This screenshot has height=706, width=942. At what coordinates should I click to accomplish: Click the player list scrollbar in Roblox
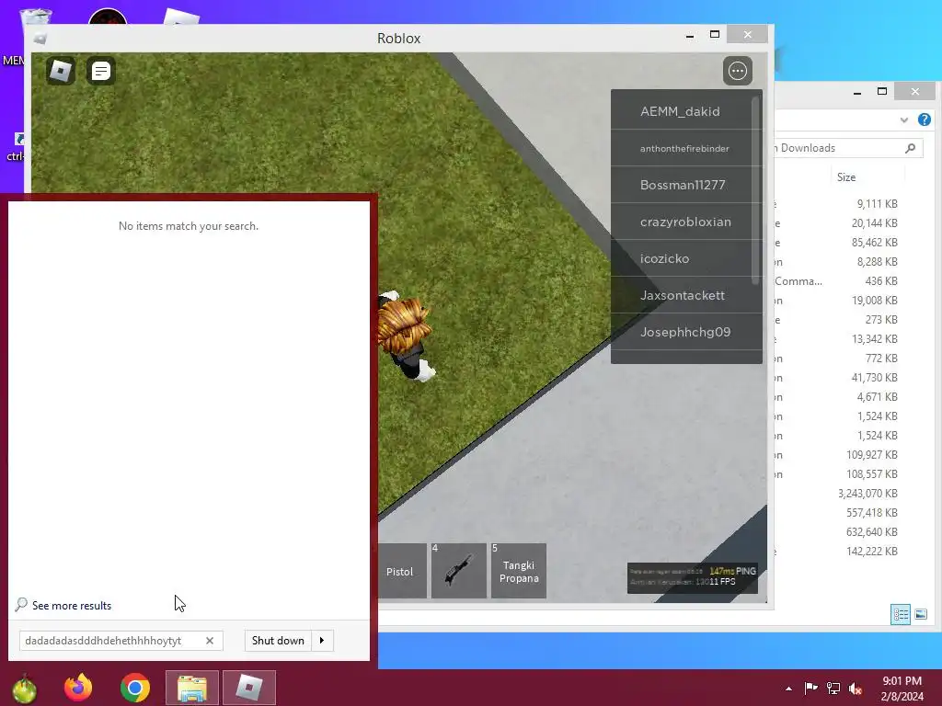tap(756, 190)
